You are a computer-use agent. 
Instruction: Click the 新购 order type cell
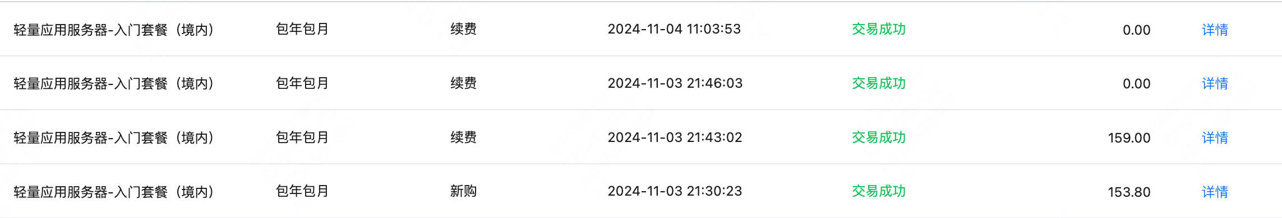(x=463, y=191)
